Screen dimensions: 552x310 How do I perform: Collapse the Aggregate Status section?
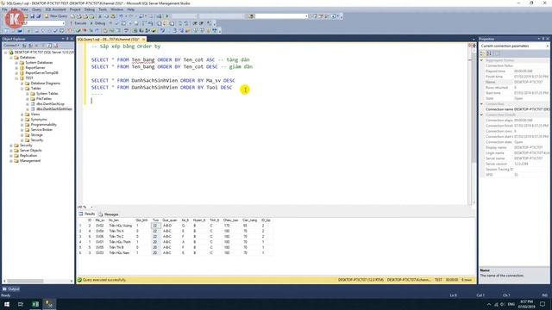click(x=482, y=60)
